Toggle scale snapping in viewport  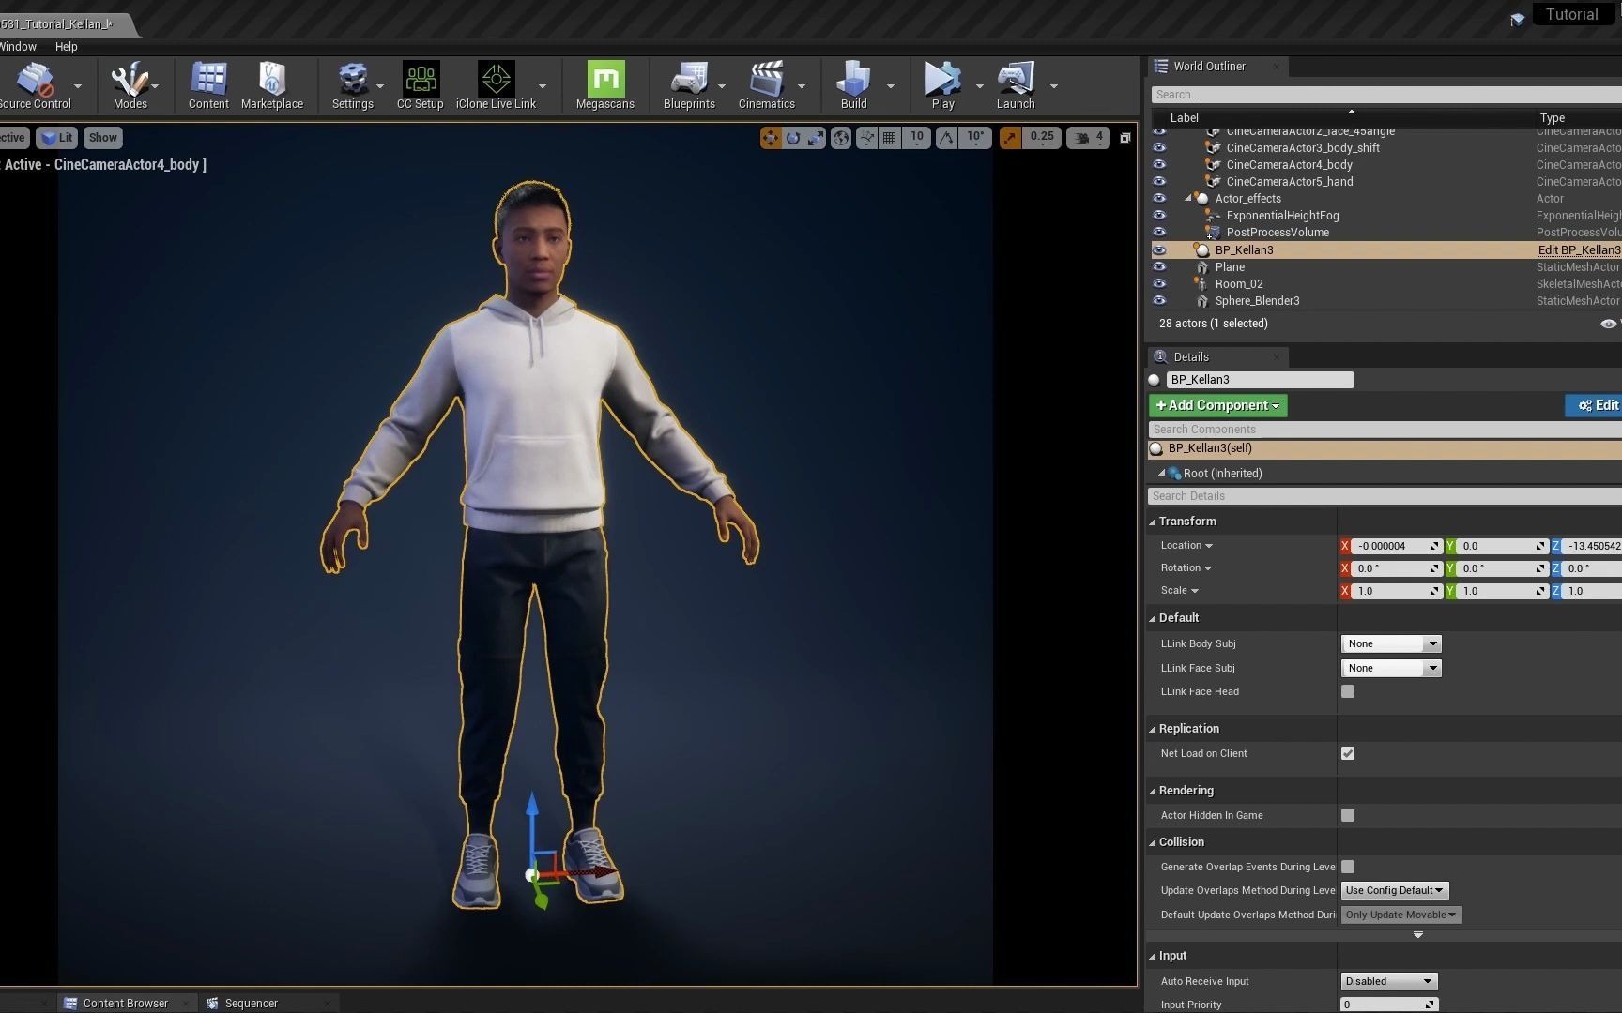(1010, 138)
